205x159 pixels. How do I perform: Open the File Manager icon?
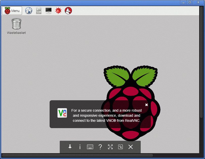tap(38, 10)
